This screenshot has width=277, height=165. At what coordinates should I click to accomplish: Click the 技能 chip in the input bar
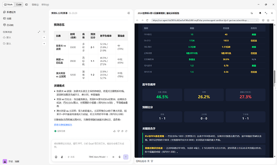tap(71, 157)
